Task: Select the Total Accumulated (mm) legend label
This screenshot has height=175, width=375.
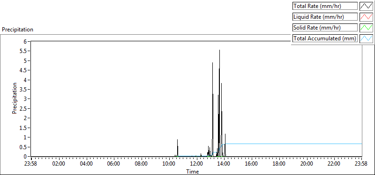Action: tap(325, 38)
